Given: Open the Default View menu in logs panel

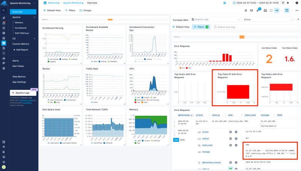Looking at the screenshot, I should (181, 27).
